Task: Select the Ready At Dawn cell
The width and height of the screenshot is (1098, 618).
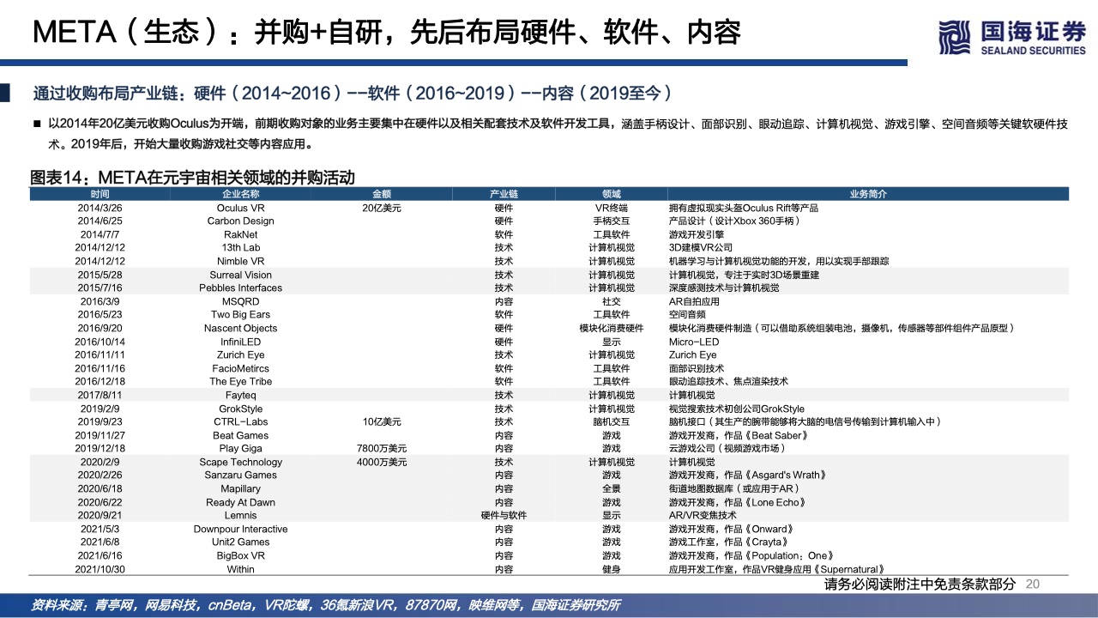Action: pos(240,502)
